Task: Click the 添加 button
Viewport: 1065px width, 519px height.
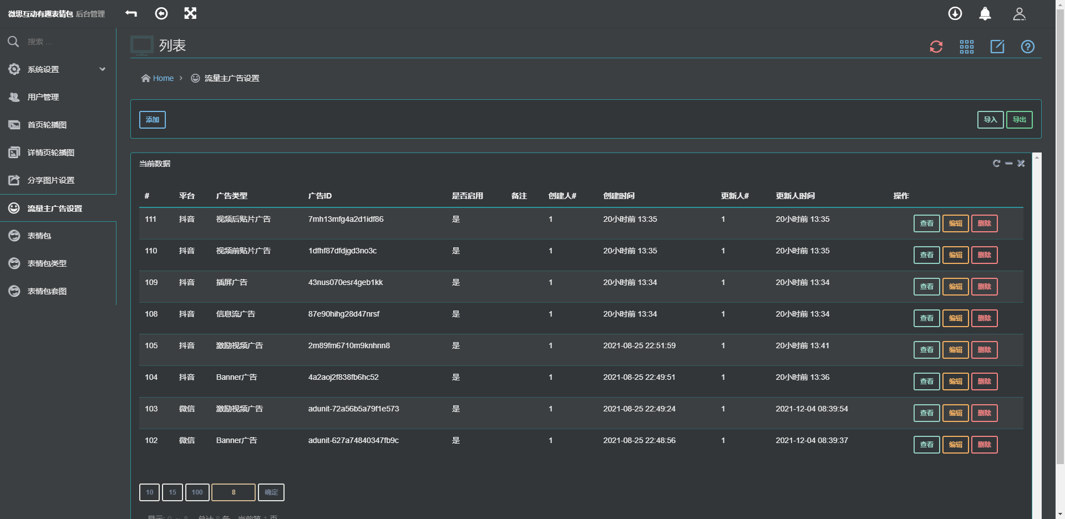Action: tap(153, 120)
